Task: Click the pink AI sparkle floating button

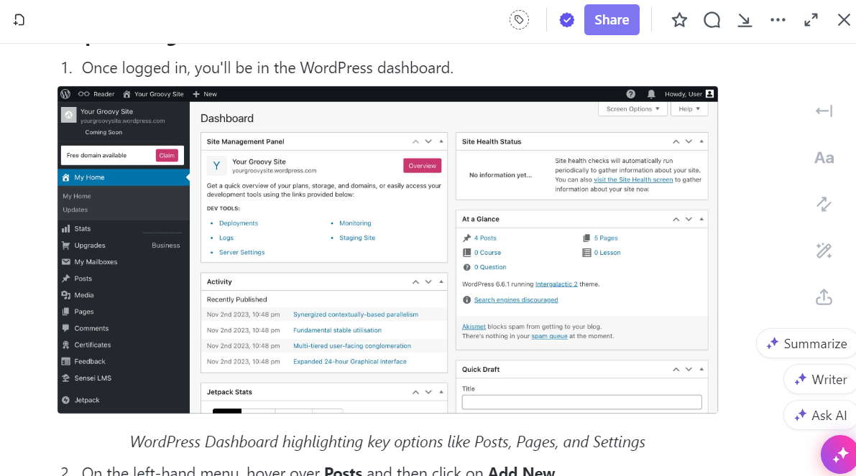Action: 839,454
